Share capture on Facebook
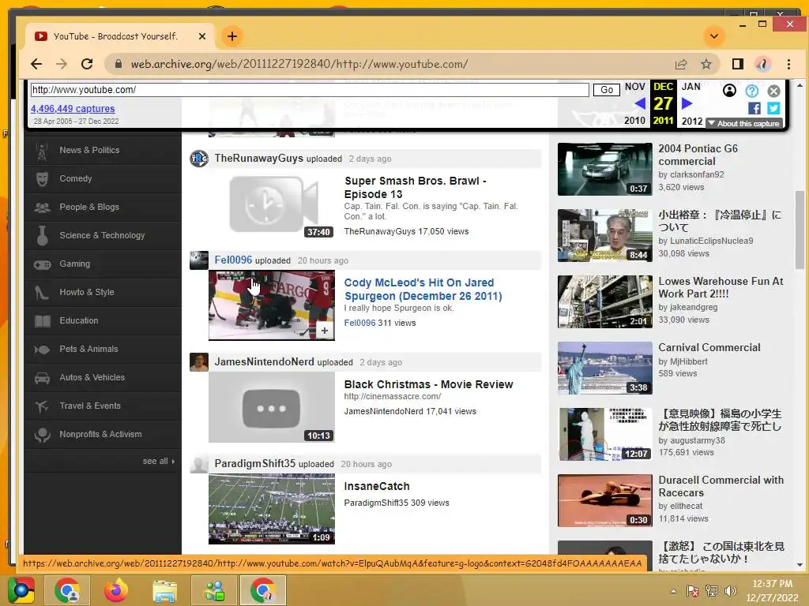 pos(754,108)
